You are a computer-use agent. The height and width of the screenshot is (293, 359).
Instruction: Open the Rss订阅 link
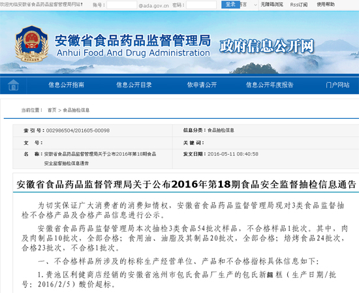click(299, 5)
